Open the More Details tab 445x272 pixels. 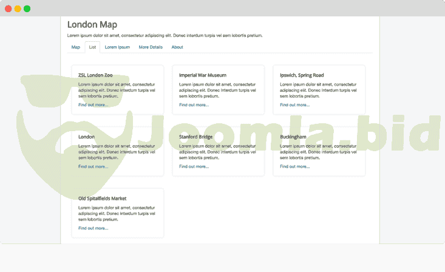pyautogui.click(x=151, y=47)
